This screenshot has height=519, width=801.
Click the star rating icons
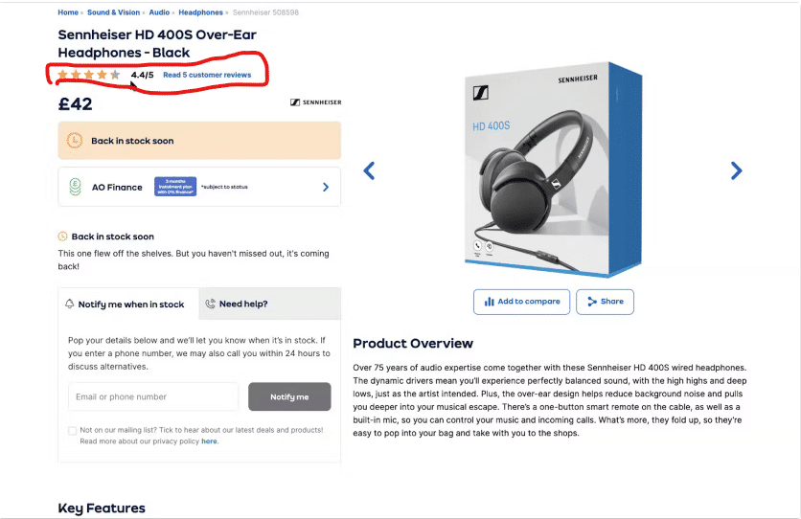tap(89, 75)
